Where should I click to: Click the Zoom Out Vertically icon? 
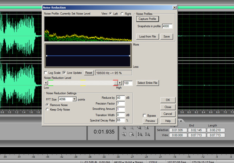point(148,134)
